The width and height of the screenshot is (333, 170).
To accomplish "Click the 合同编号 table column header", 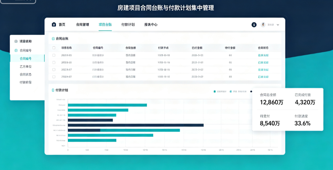I will [98, 48].
